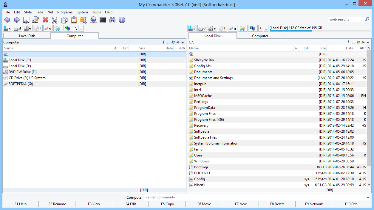The width and height of the screenshot is (374, 210).
Task: Go back with the left arrow toolbar icon
Action: [x=7, y=20]
